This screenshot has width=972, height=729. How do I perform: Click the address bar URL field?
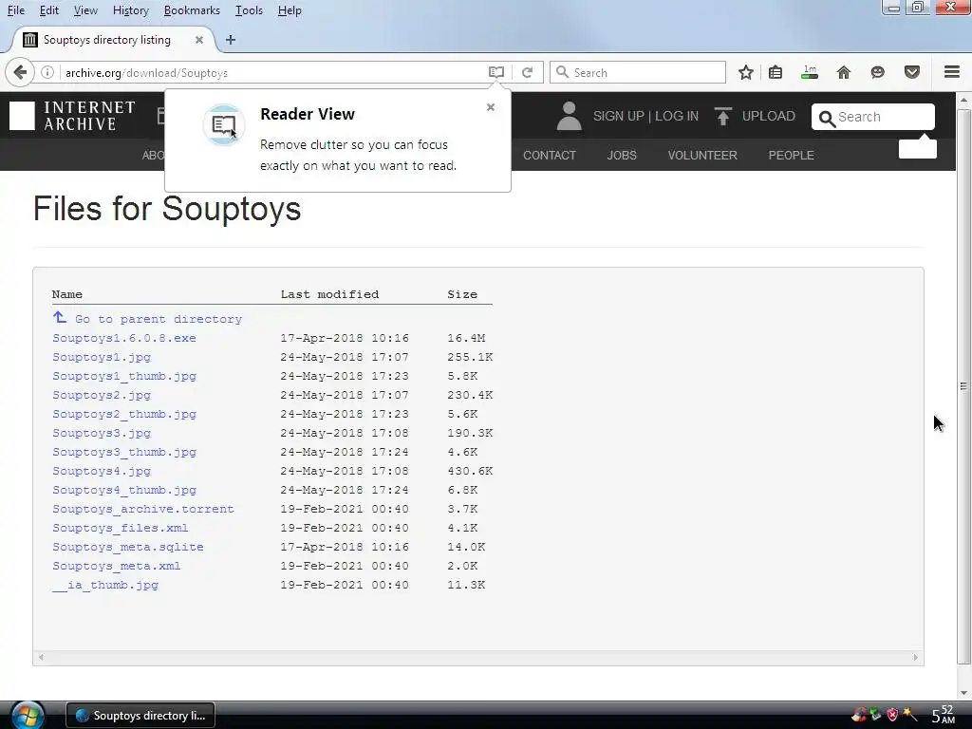(x=272, y=72)
